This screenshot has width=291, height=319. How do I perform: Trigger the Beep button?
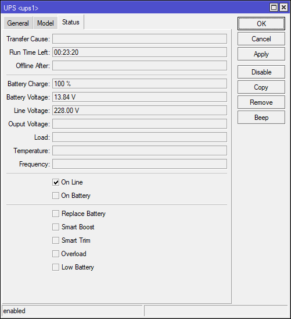point(261,118)
